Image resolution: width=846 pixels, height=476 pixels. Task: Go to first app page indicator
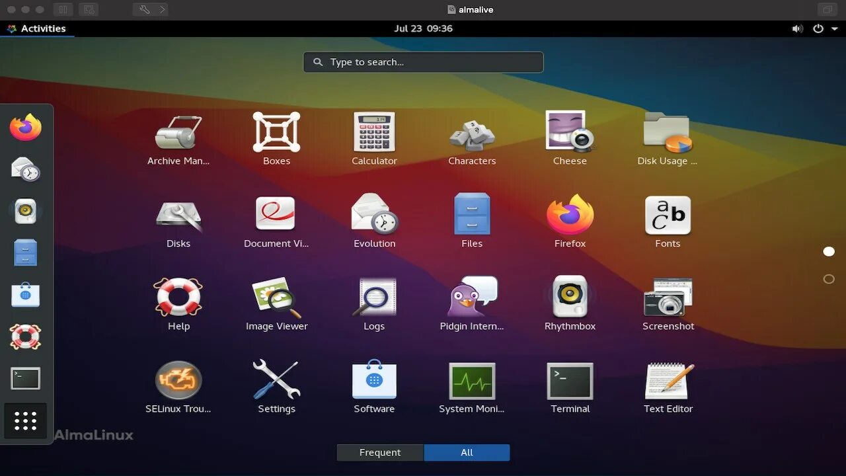pos(829,251)
